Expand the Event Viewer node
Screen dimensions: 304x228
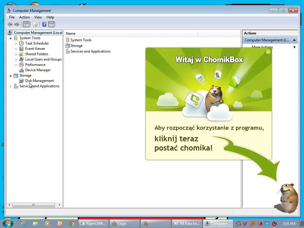[16, 49]
